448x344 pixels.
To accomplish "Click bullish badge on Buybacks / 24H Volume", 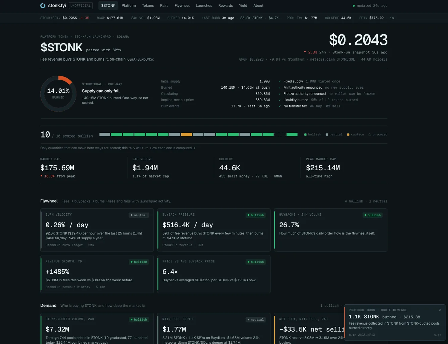I will coord(372,215).
